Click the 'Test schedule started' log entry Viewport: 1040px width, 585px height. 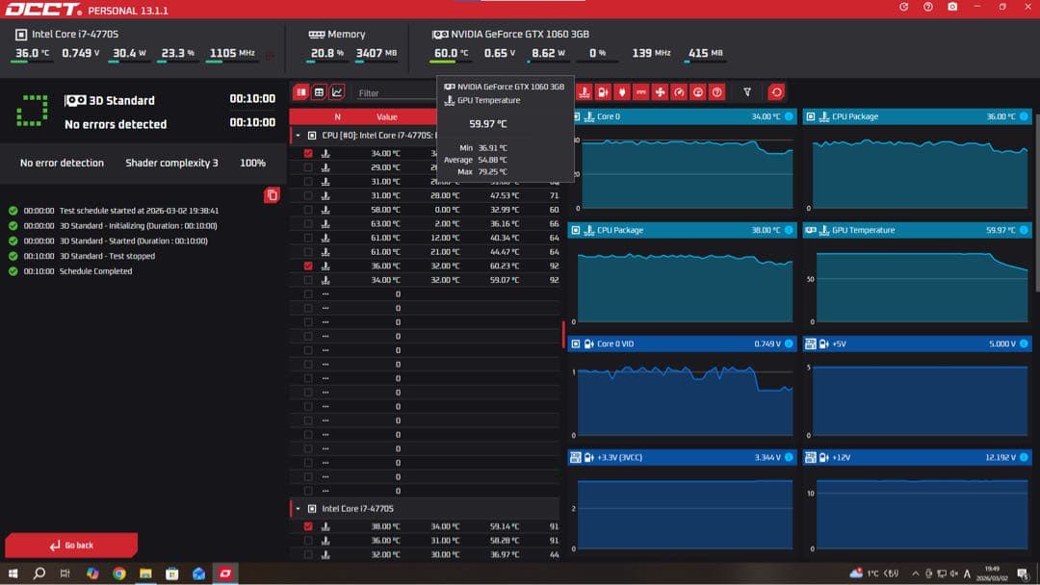(x=139, y=211)
